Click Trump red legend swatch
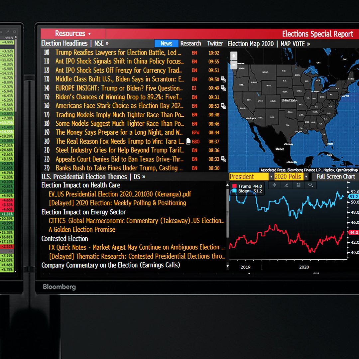 [234, 186]
